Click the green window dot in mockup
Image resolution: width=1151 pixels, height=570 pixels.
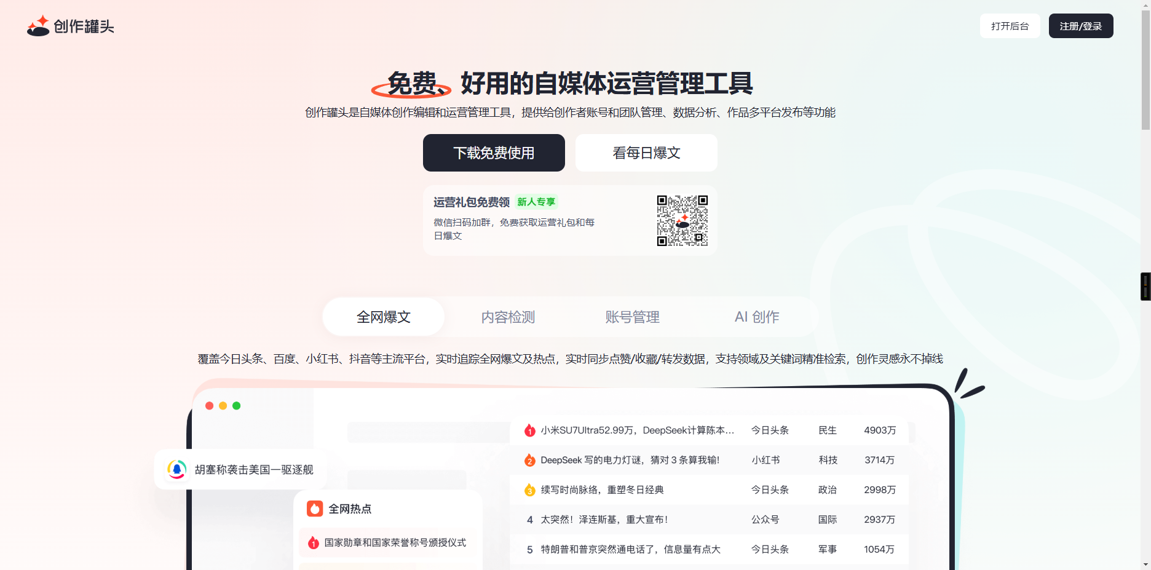point(236,406)
